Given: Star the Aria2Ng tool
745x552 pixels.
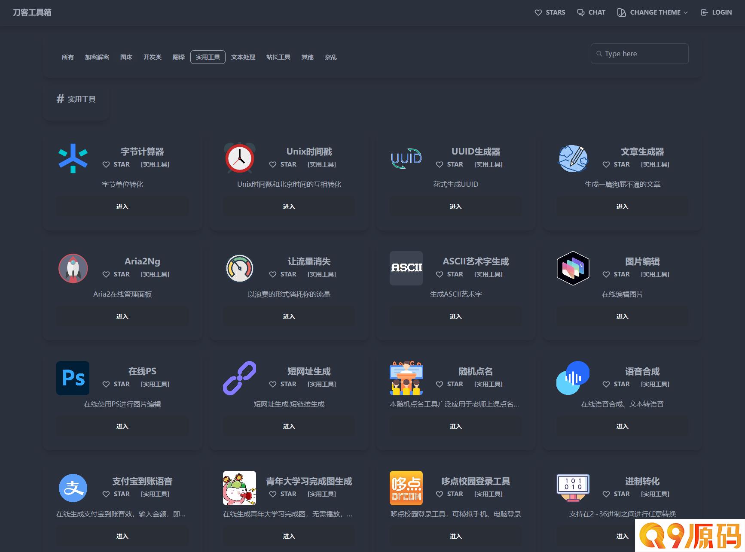Looking at the screenshot, I should 116,274.
